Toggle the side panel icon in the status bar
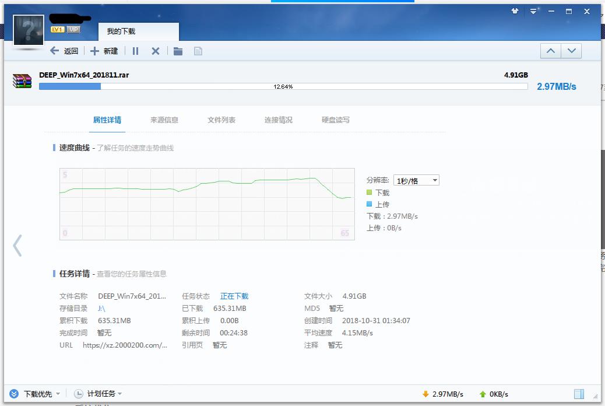The height and width of the screenshot is (406, 605). [x=579, y=394]
